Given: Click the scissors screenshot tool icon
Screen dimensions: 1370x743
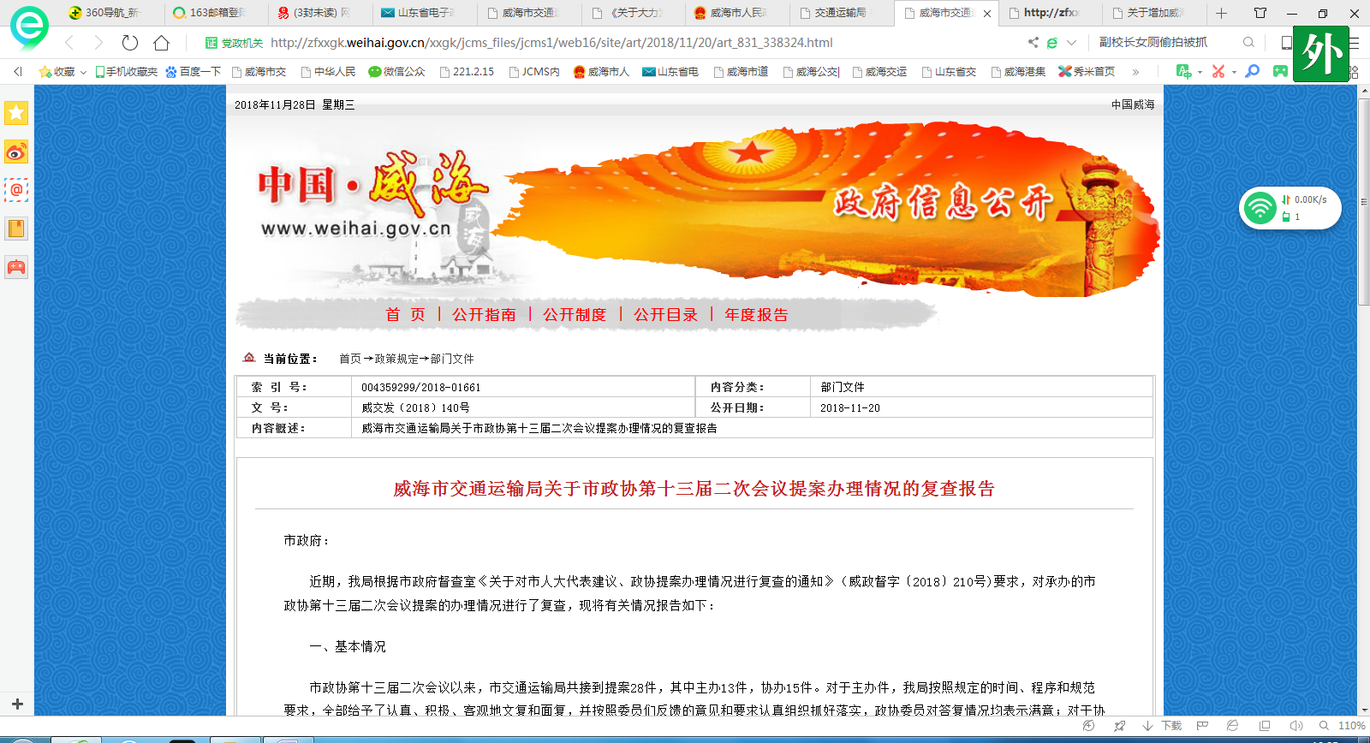Looking at the screenshot, I should pos(1218,72).
